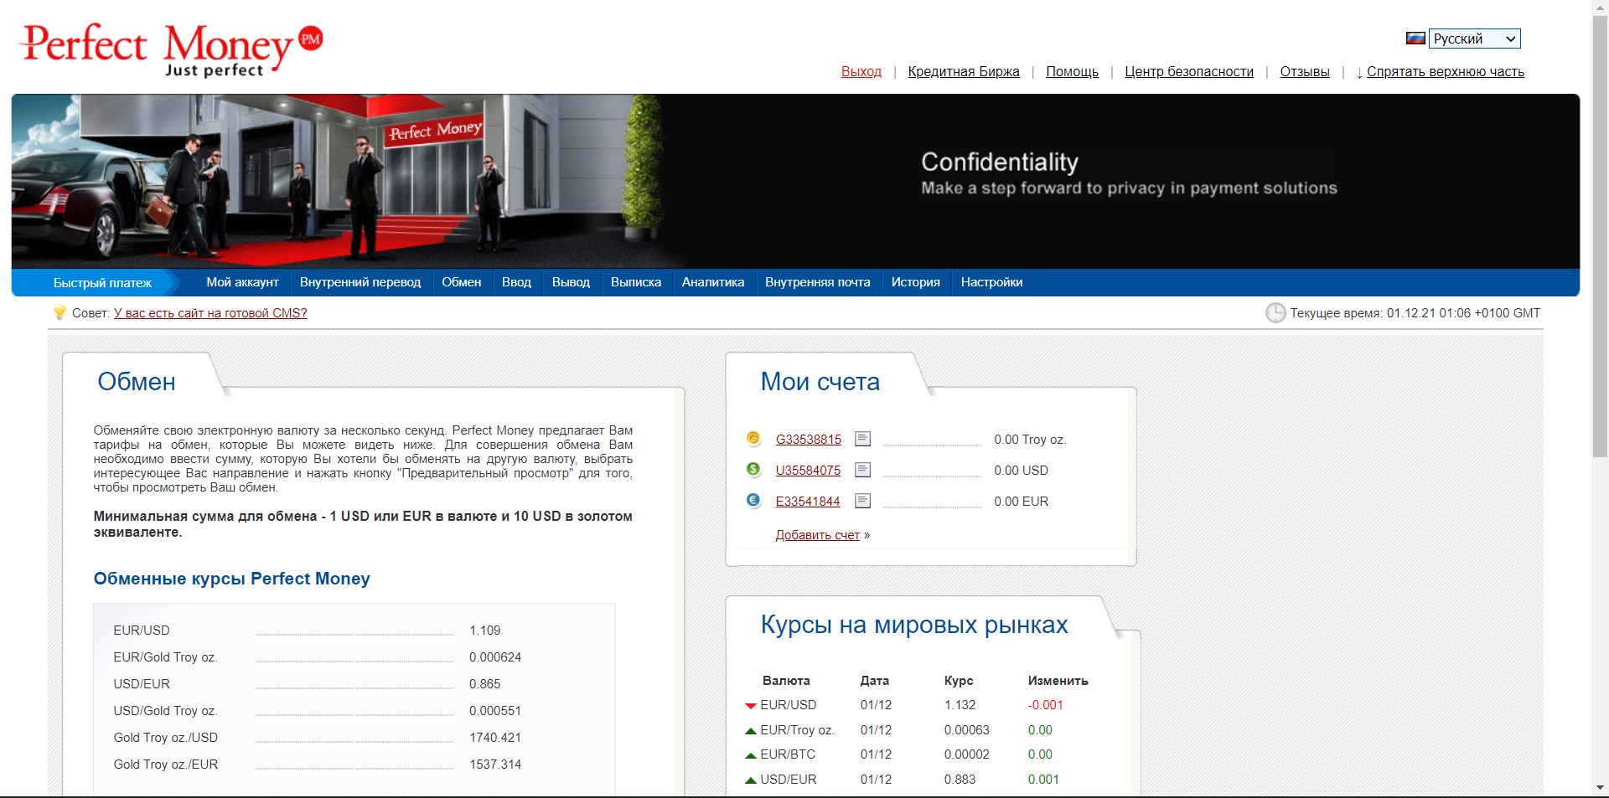Click the 0.00 Troy oz. balance
This screenshot has width=1609, height=798.
pos(1030,440)
